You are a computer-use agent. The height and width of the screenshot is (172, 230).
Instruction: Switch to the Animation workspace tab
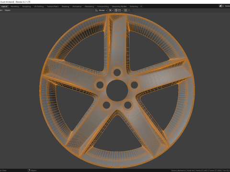coord(77,7)
